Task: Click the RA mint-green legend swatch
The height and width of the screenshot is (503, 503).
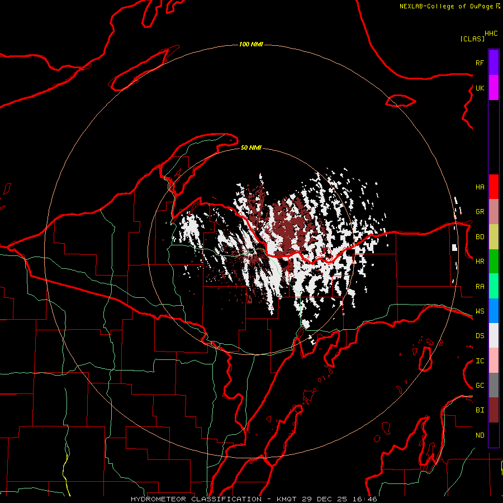Action: tap(493, 286)
